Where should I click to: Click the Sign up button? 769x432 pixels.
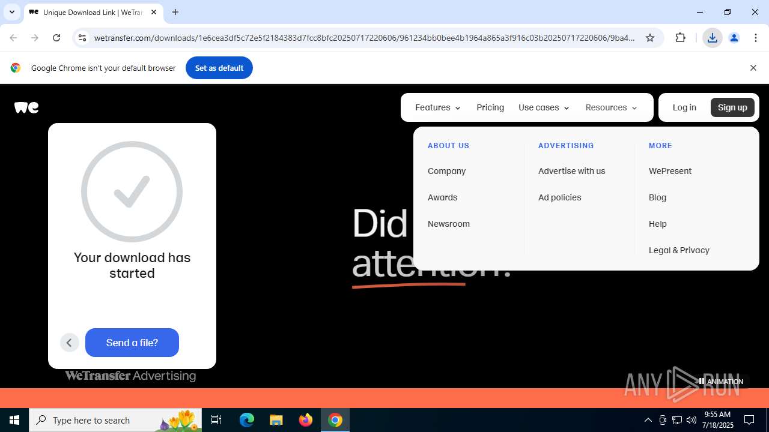pyautogui.click(x=732, y=107)
